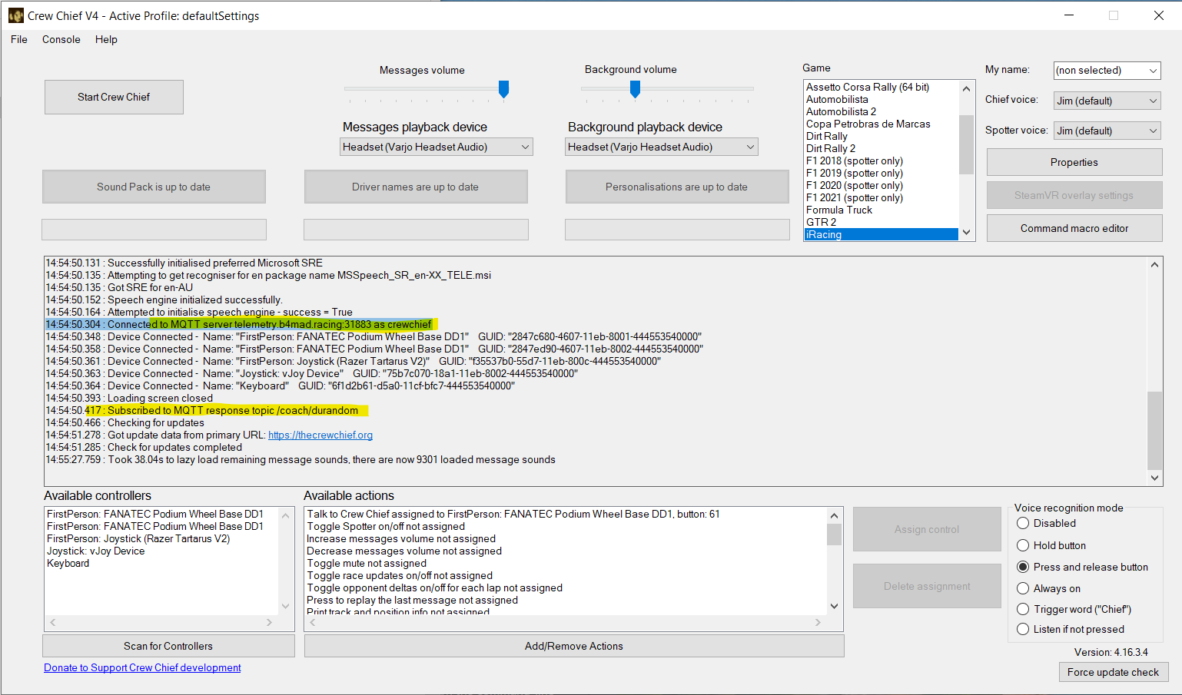This screenshot has width=1182, height=695.
Task: Choose Dirt Rally 2 from game list
Action: 881,148
